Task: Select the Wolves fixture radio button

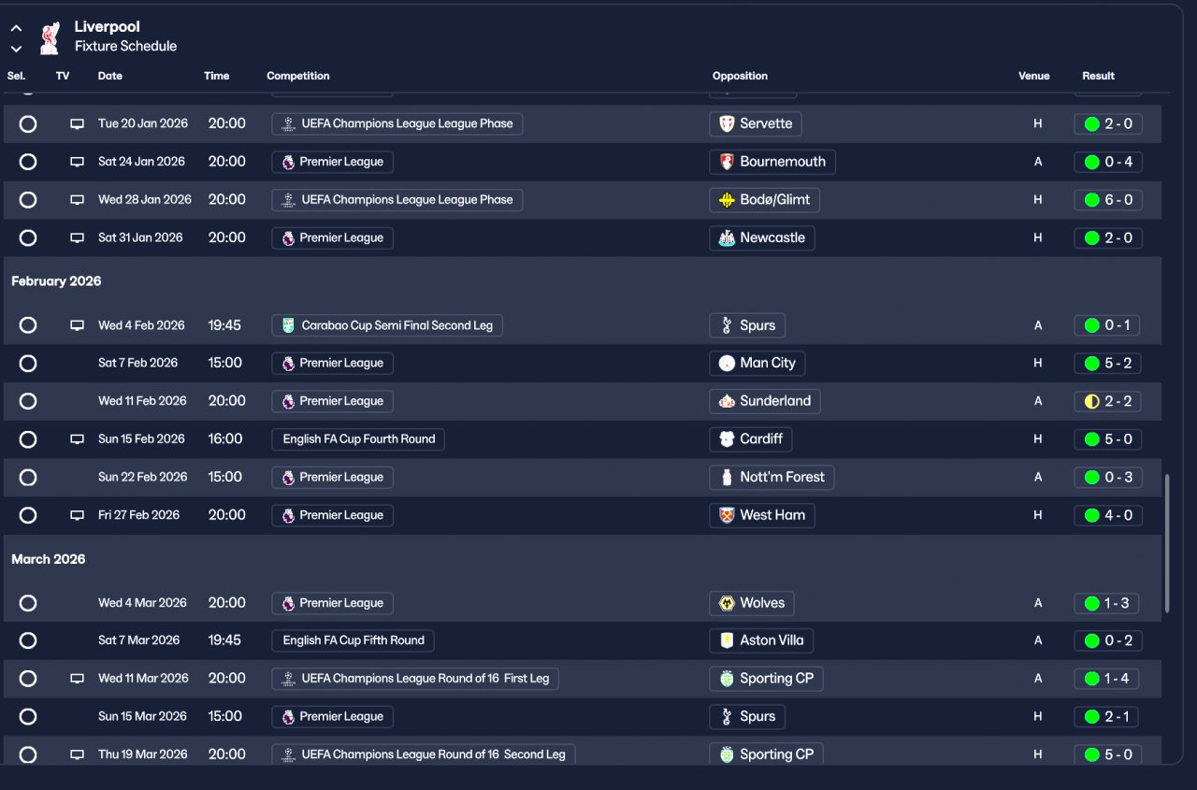Action: tap(28, 603)
